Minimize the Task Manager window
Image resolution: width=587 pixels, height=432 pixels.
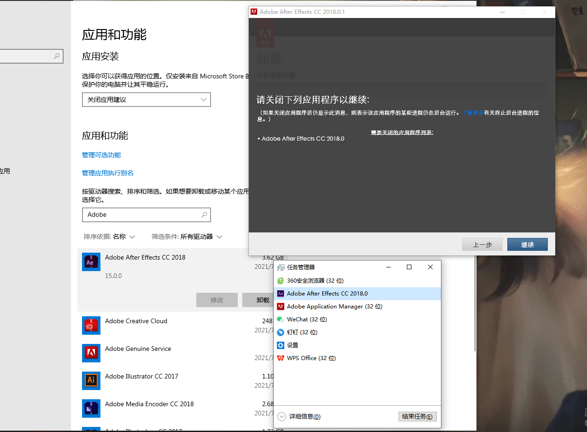[388, 267]
